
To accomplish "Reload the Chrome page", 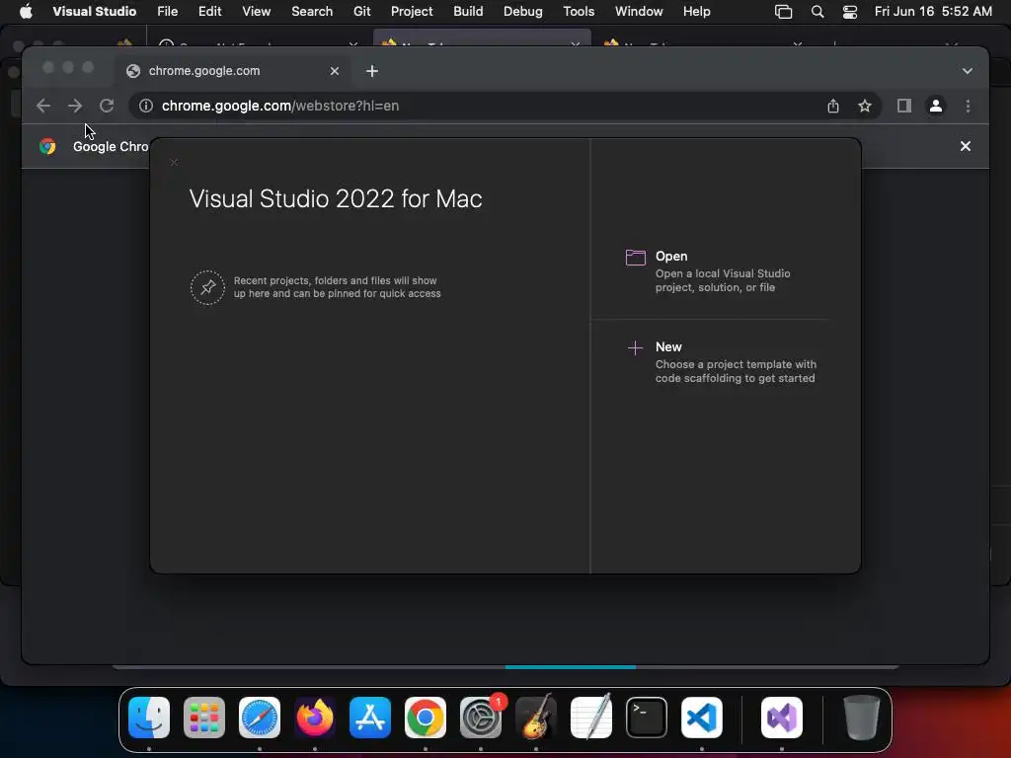I will coord(107,106).
